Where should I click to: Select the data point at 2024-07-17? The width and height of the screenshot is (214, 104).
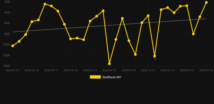[x=51, y=6]
